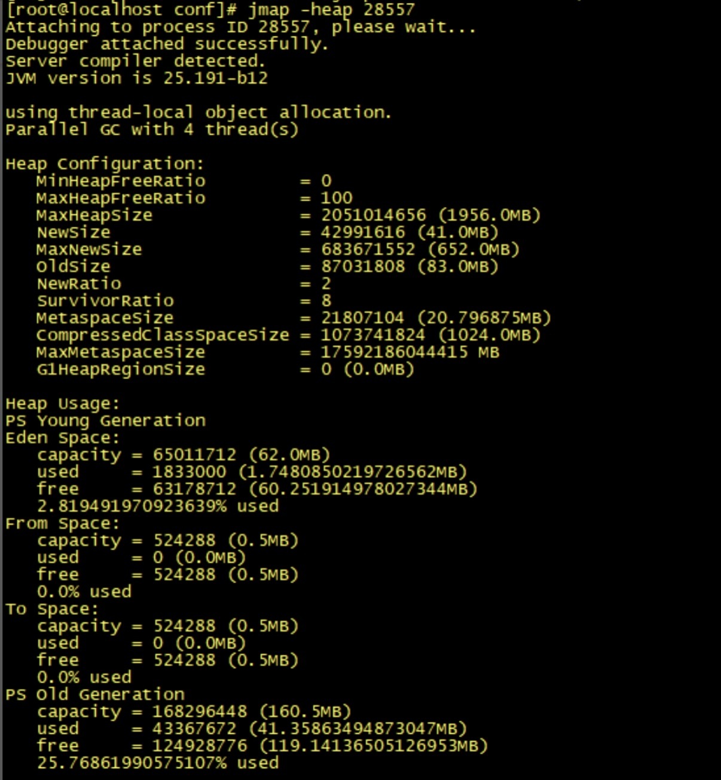Click the PS Old Generation heading
Viewport: 721px width, 780px height.
pos(95,694)
